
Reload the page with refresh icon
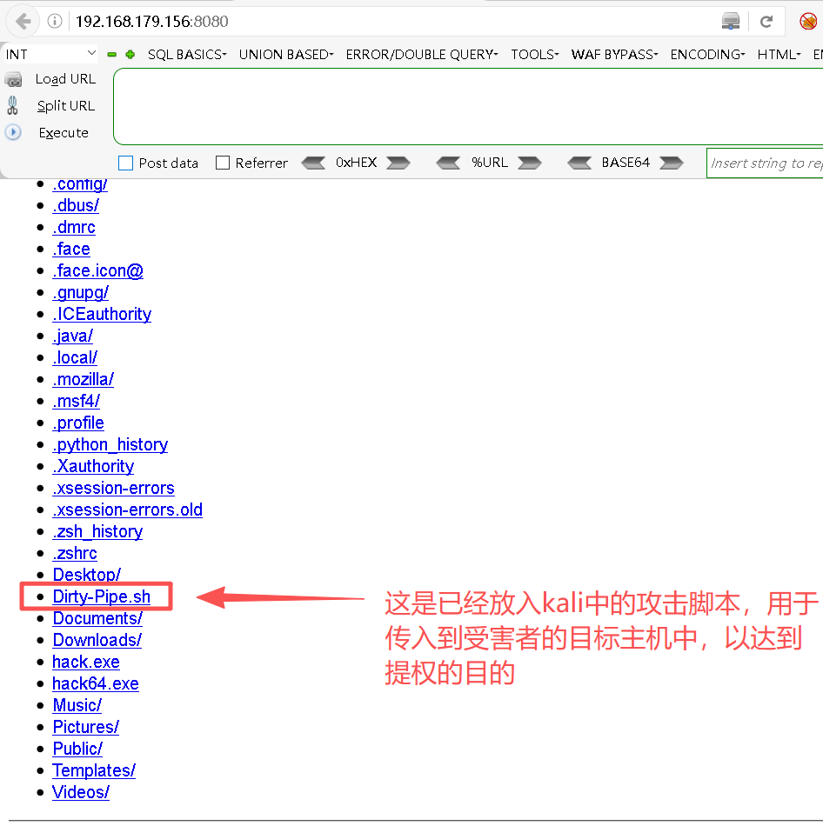766,22
